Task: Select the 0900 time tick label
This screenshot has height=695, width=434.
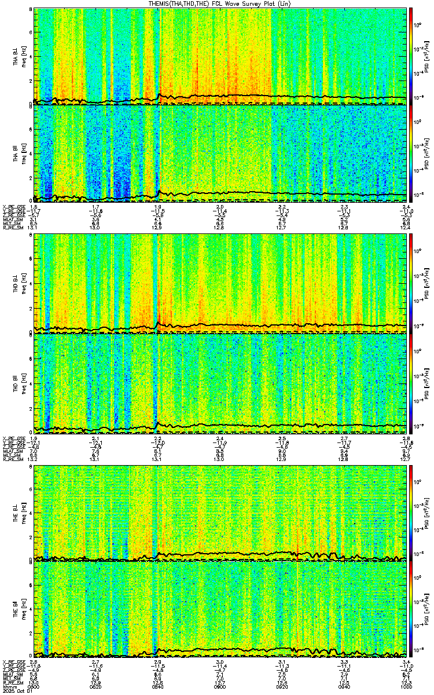Action: (220, 687)
